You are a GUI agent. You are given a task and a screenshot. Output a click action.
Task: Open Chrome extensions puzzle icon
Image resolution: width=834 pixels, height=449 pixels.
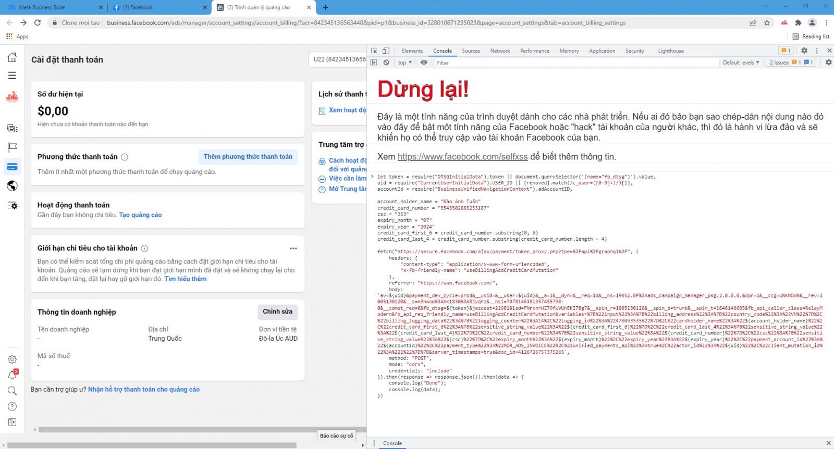click(x=798, y=23)
